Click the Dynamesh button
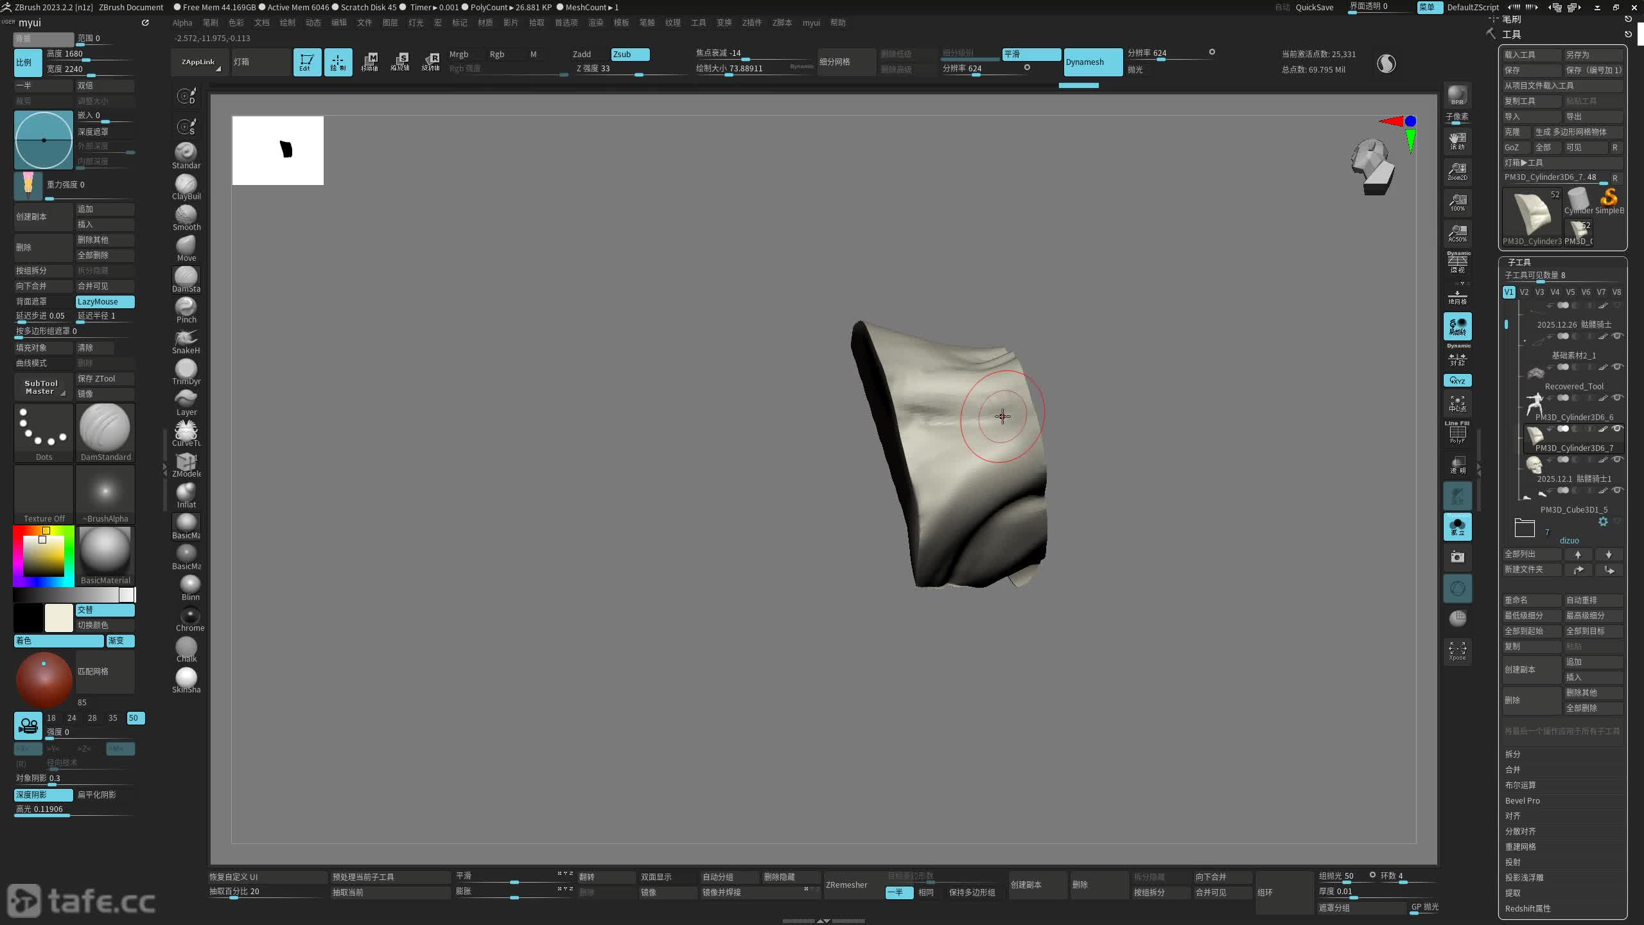This screenshot has height=925, width=1644. click(1092, 62)
